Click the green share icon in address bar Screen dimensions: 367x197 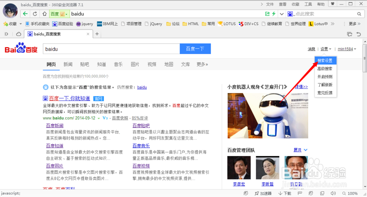click(267, 14)
